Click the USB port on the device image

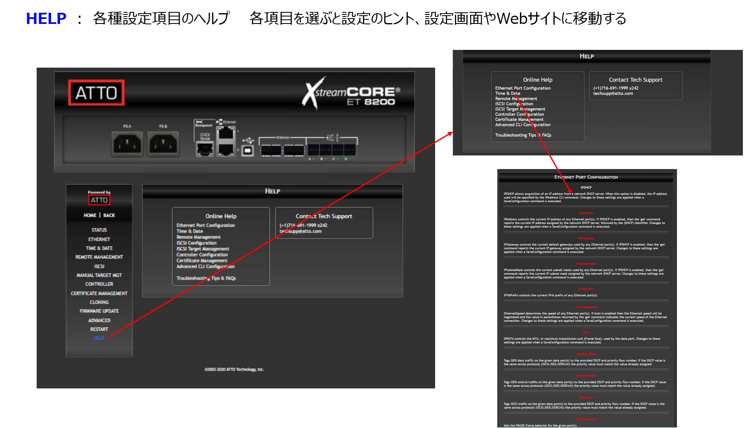[247, 151]
